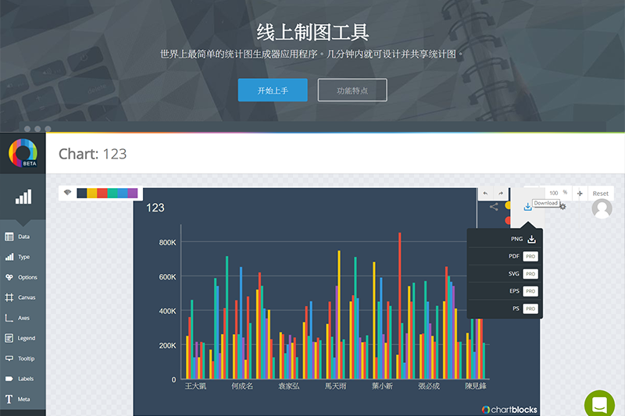Image resolution: width=625 pixels, height=416 pixels.
Task: Click the theme palette diamond icon
Action: pyautogui.click(x=67, y=193)
